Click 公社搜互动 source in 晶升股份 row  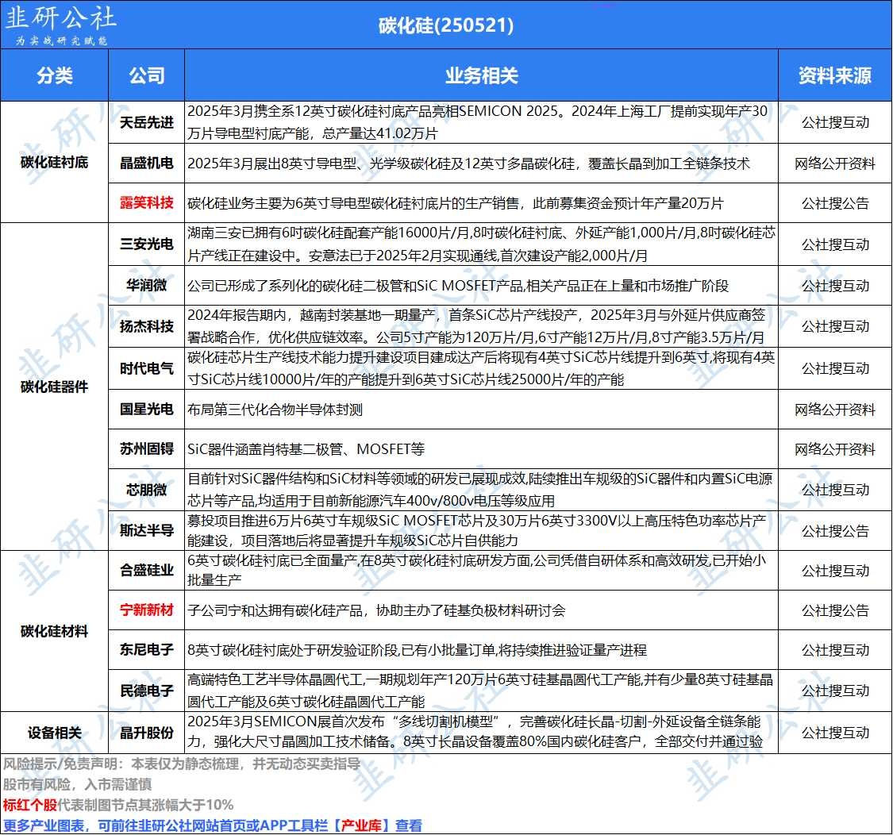point(835,733)
